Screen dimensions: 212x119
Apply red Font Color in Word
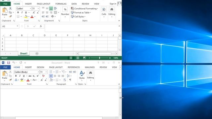[28, 80]
